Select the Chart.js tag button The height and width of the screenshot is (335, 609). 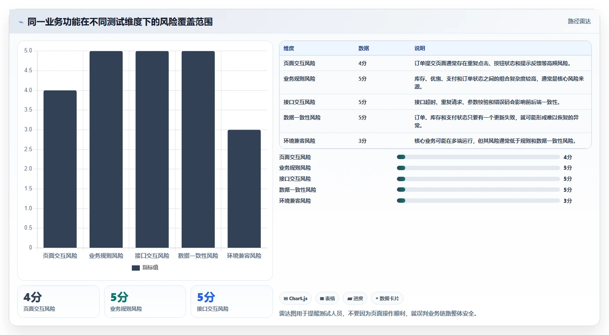coord(295,298)
